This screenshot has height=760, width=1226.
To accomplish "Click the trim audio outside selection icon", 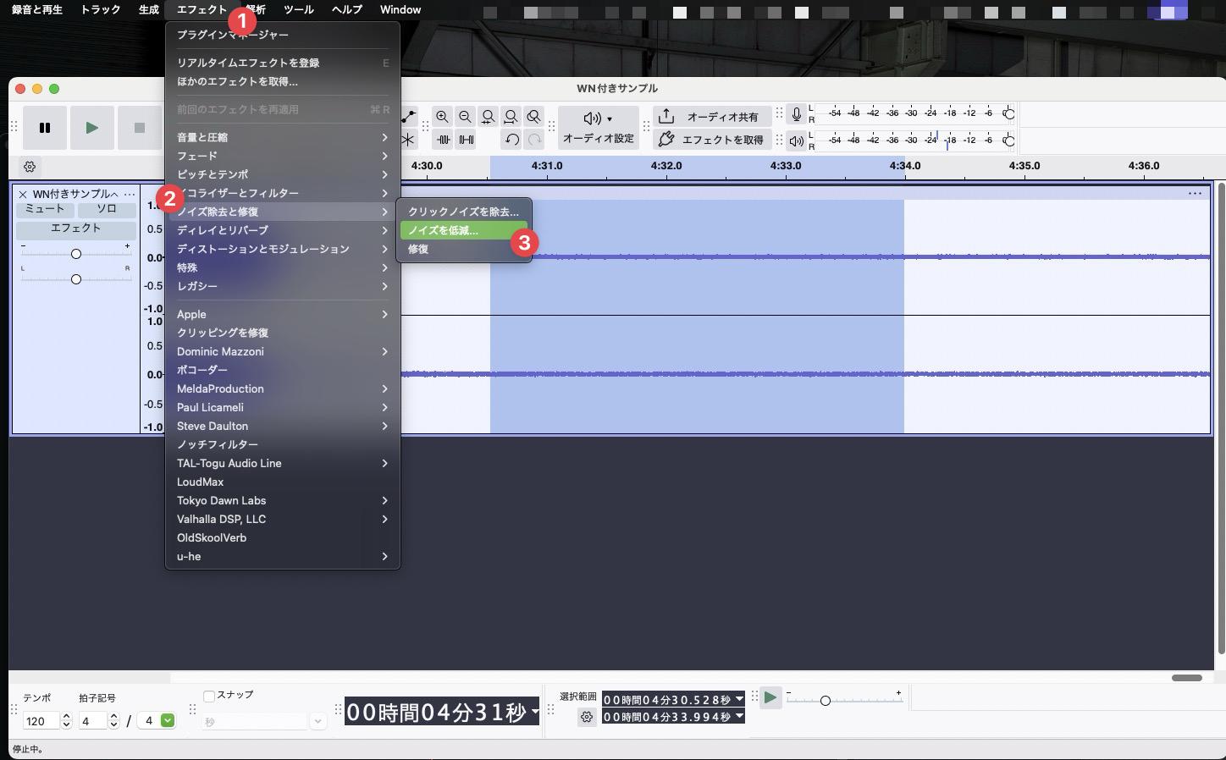I will (x=443, y=140).
